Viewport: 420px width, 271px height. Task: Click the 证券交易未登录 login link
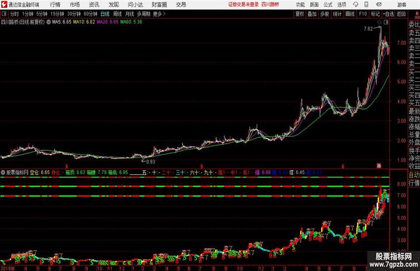243,4
